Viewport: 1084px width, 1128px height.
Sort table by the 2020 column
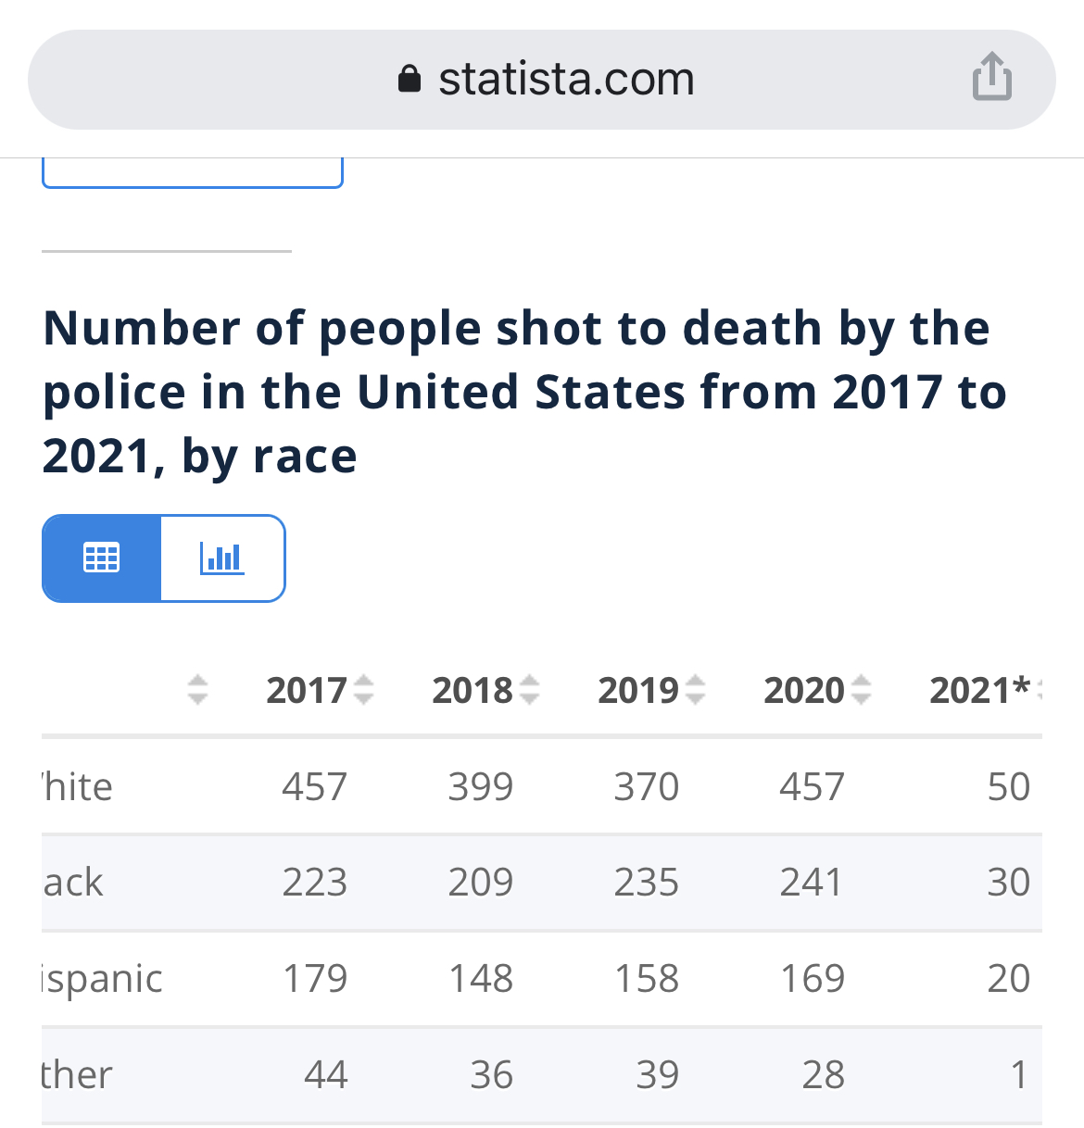click(x=816, y=690)
